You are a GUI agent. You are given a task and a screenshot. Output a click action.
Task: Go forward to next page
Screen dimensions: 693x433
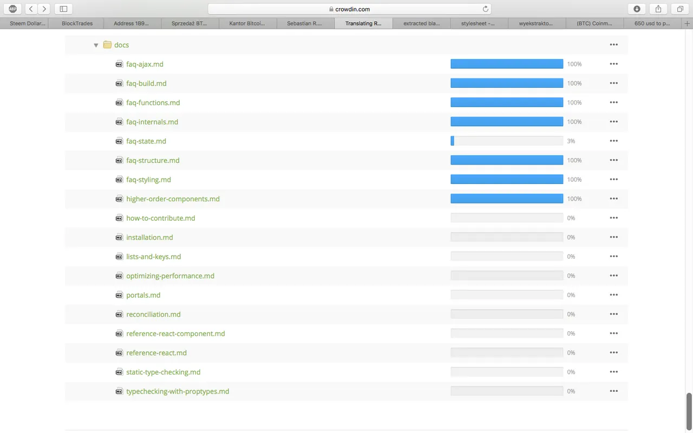(x=44, y=9)
